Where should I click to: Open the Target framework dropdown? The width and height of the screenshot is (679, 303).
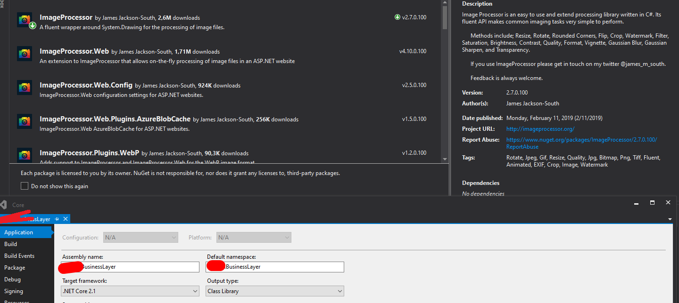(x=131, y=291)
